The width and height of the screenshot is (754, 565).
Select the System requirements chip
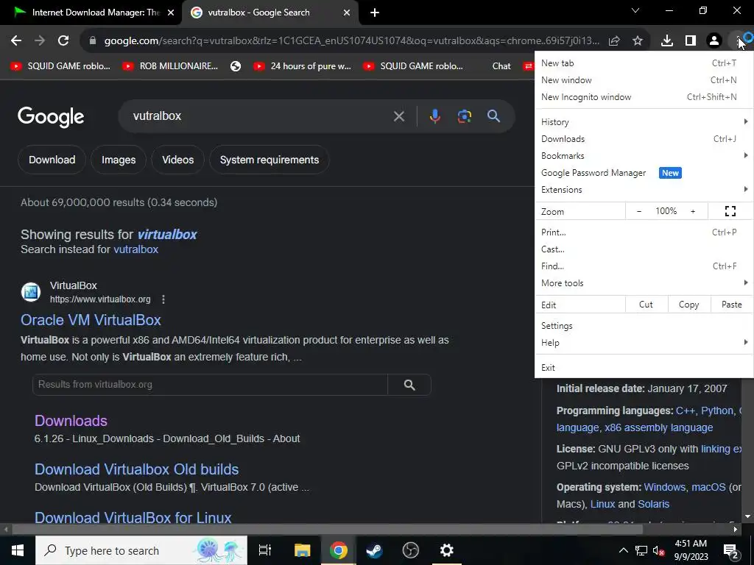pyautogui.click(x=269, y=160)
